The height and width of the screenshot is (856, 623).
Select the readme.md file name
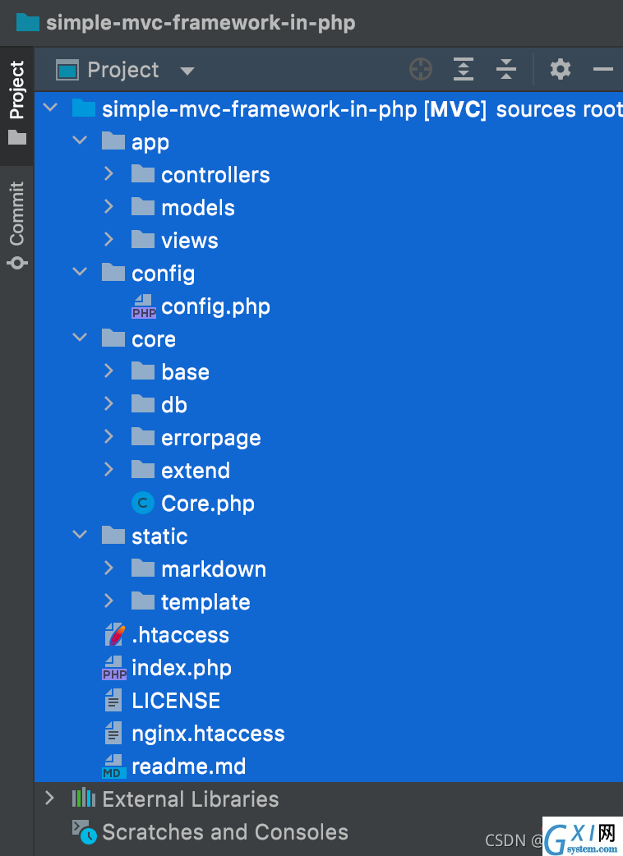(189, 766)
